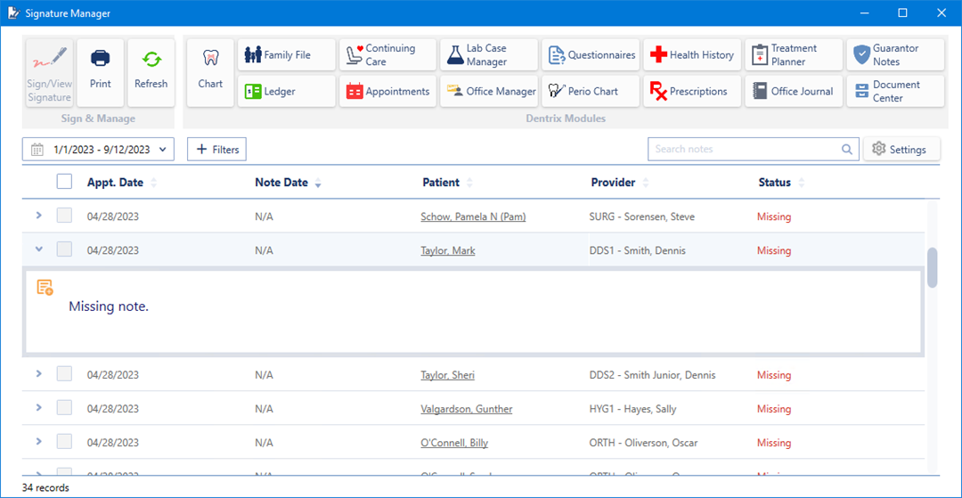
Task: Open the Filters button
Action: [216, 150]
